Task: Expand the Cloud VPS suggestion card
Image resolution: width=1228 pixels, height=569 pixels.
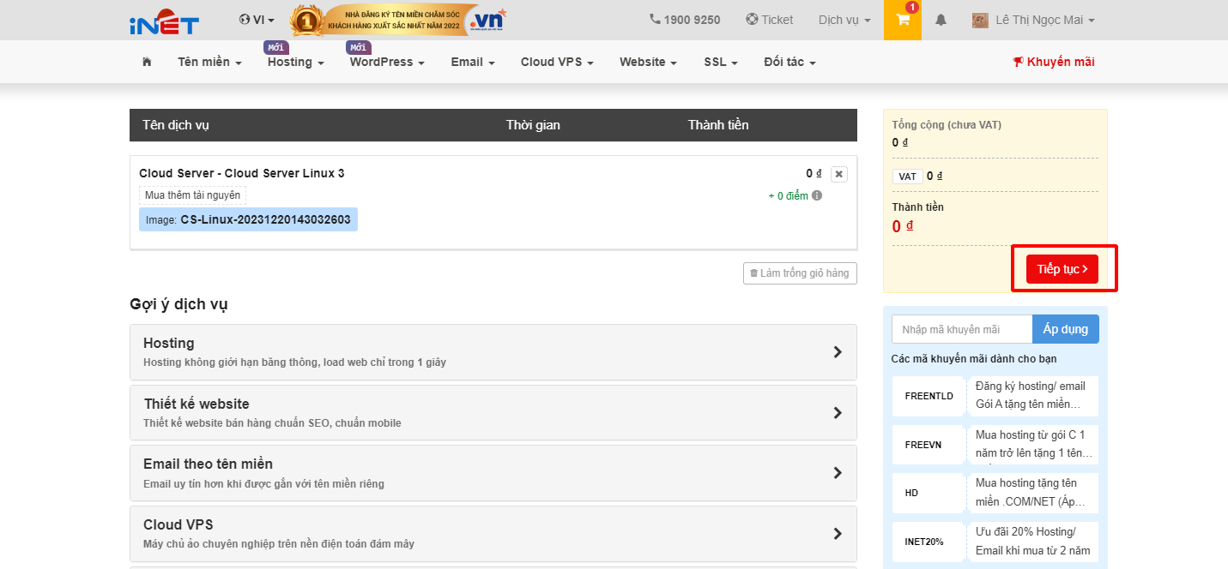Action: point(493,533)
